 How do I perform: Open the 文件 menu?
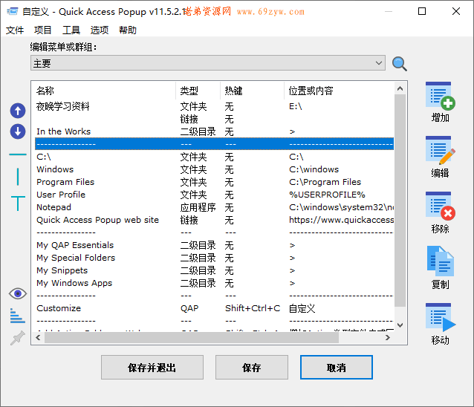pyautogui.click(x=15, y=30)
